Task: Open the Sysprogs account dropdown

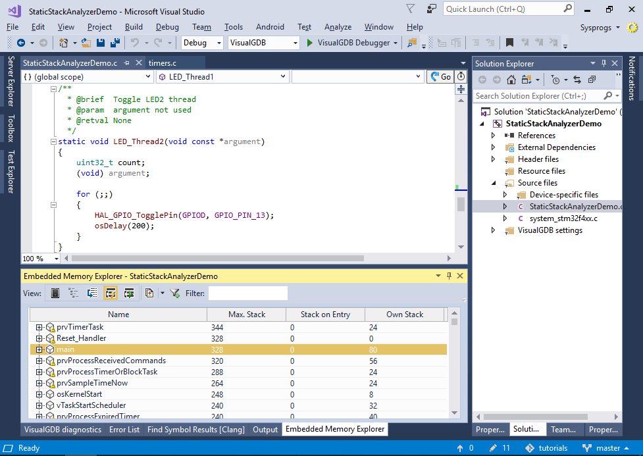Action: click(x=600, y=28)
